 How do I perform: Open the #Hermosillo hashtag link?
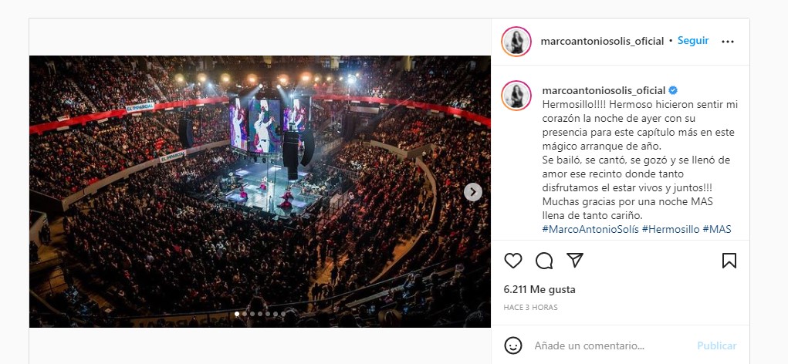pos(671,230)
